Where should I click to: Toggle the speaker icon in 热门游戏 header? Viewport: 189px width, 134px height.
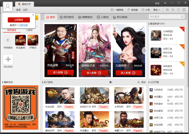pos(111,82)
